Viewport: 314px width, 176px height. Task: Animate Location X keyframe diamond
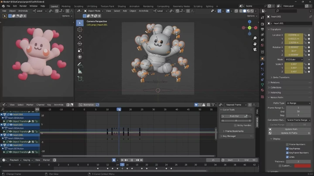point(309,35)
